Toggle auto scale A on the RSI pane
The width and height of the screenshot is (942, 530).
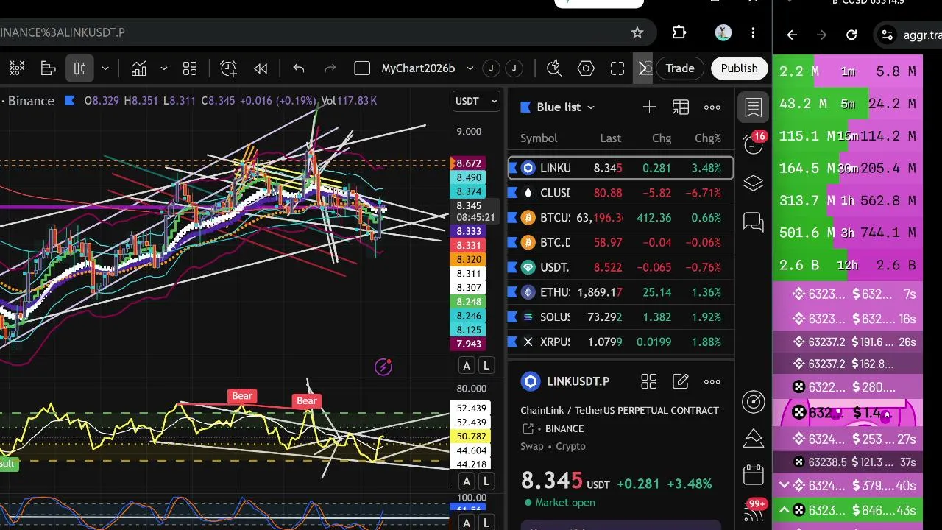tap(467, 481)
